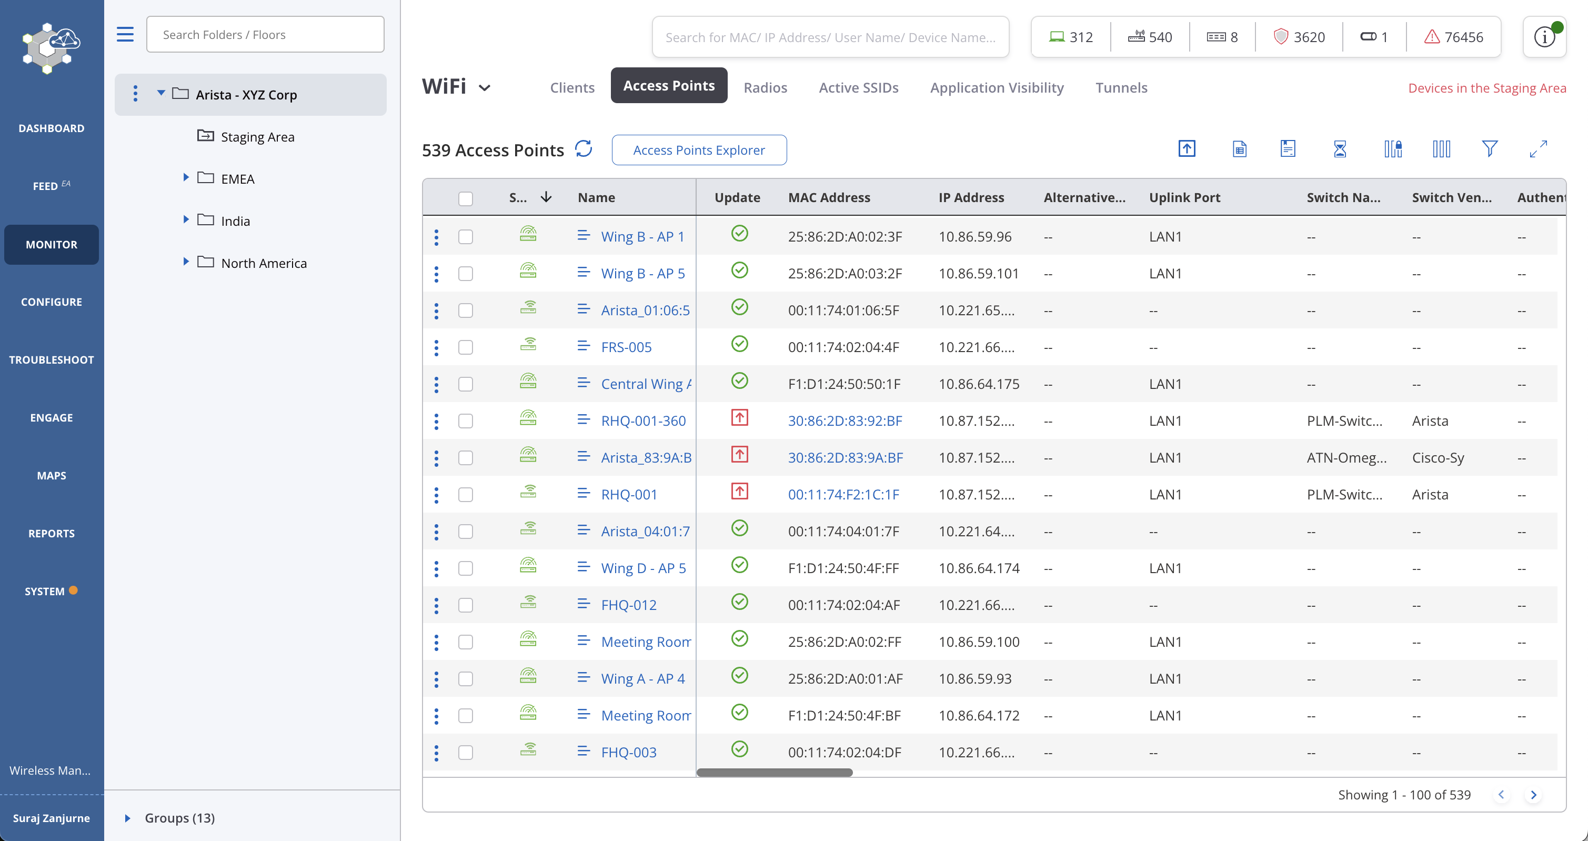Open the Application Visibility tab
1588x841 pixels.
pos(997,87)
